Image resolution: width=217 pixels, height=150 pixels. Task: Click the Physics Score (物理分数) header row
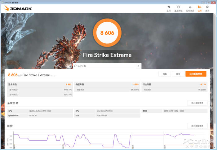(x=107, y=84)
